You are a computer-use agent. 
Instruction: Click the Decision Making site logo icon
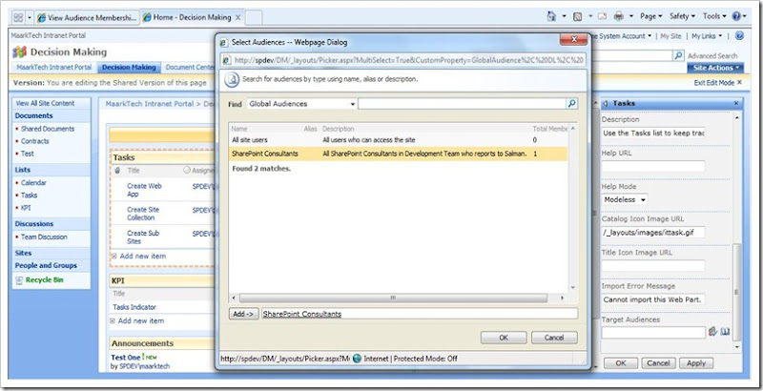click(19, 52)
